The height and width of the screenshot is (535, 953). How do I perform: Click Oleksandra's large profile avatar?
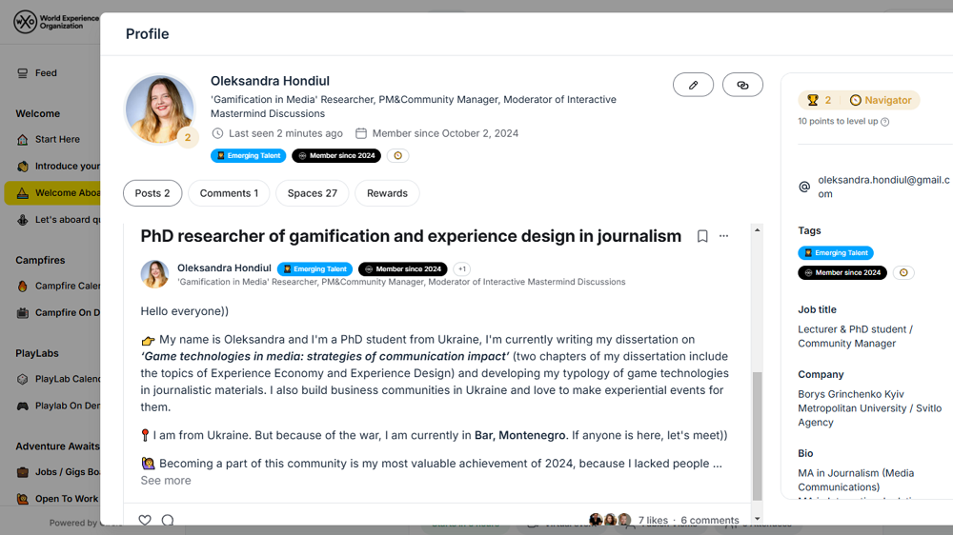pyautogui.click(x=159, y=109)
